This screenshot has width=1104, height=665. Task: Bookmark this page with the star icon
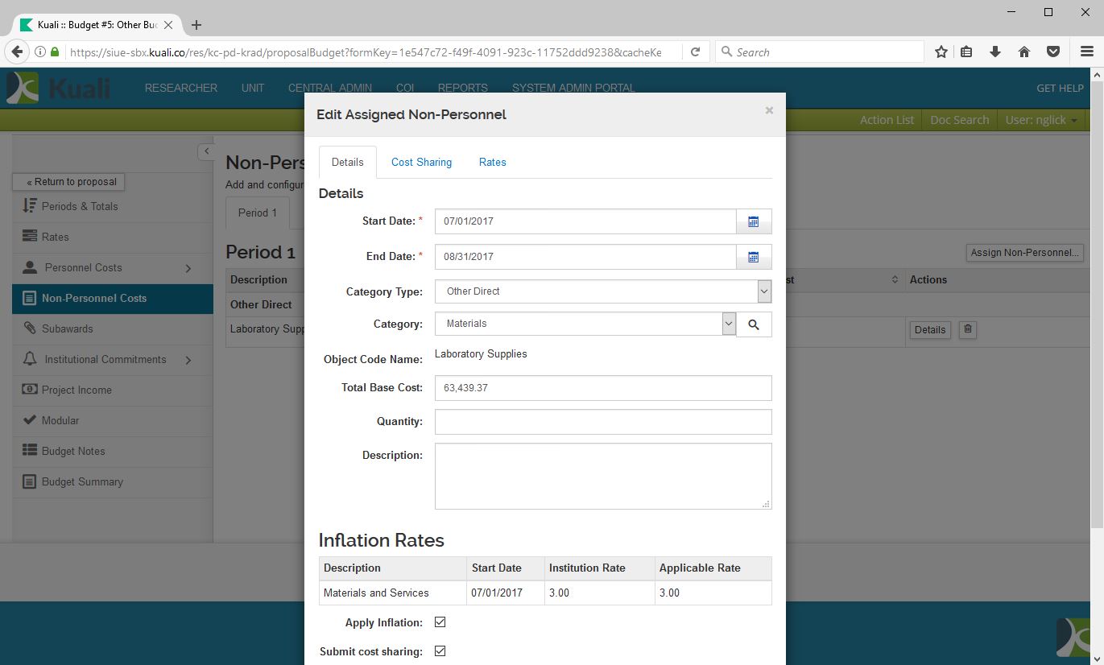coord(941,52)
